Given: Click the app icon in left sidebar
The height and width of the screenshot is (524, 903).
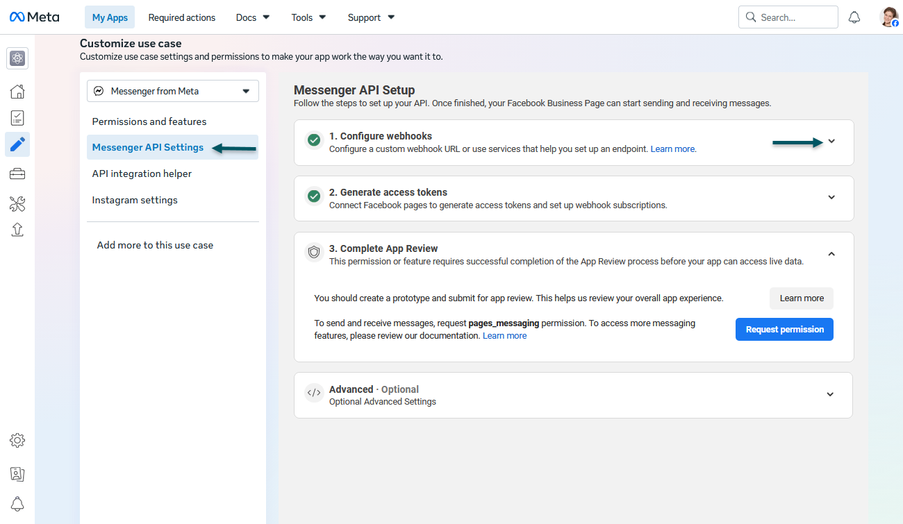Looking at the screenshot, I should click(x=17, y=58).
